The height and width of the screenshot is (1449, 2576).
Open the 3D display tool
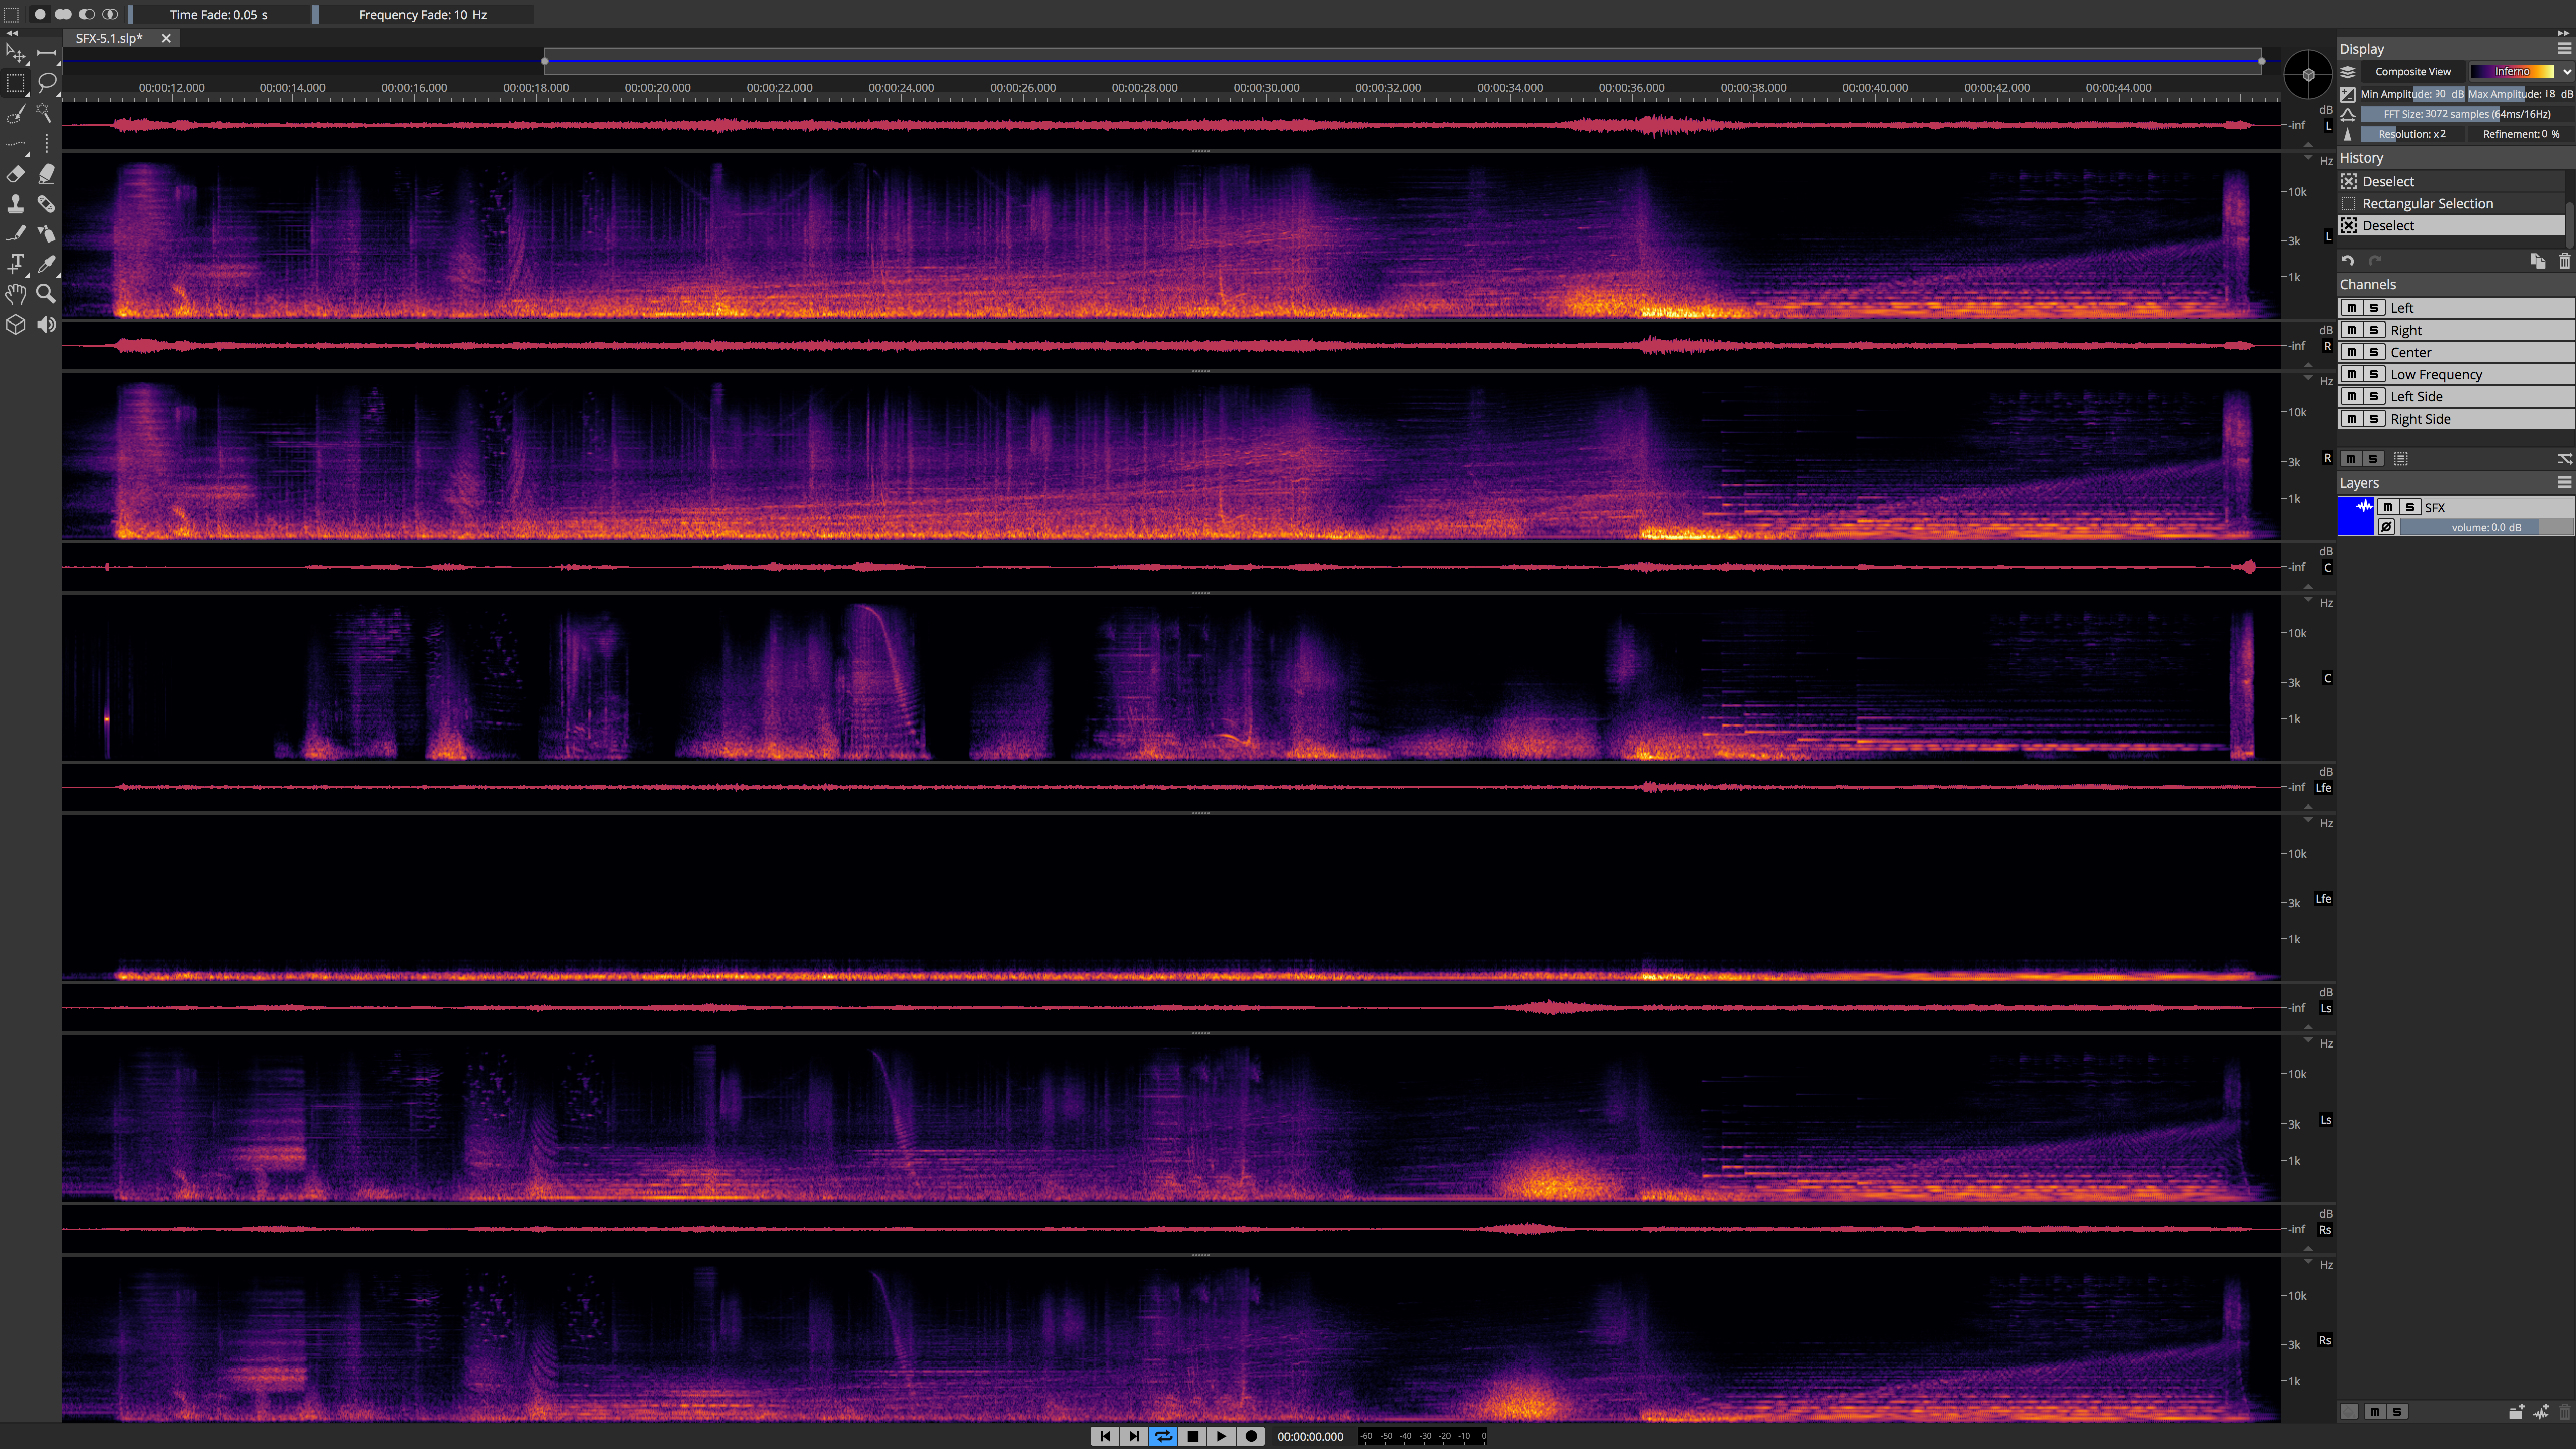tap(16, 324)
